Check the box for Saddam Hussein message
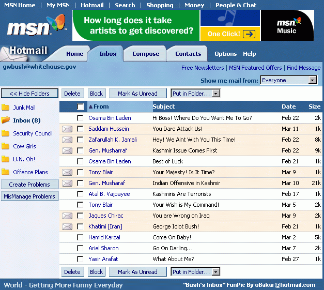 point(80,129)
